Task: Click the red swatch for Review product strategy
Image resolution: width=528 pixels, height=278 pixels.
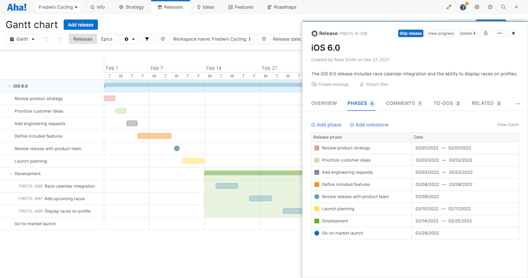Action: pos(317,148)
